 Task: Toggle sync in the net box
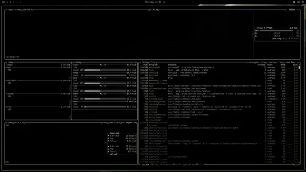tap(105, 123)
